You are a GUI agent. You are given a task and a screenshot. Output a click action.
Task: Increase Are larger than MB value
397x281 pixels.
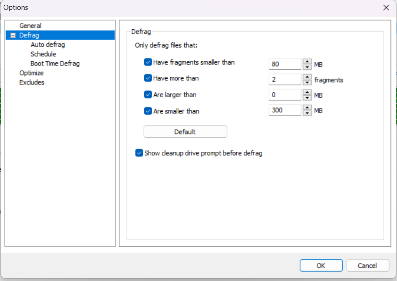tap(307, 92)
